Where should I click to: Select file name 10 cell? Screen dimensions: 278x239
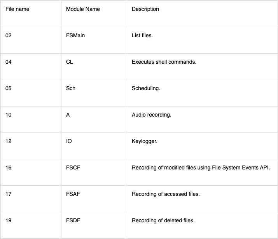(9, 115)
